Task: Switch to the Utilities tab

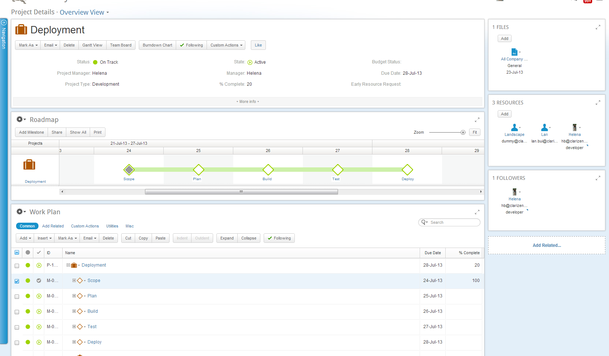Action: point(112,226)
